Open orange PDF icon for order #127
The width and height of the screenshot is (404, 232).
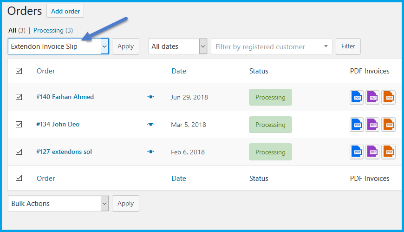pos(389,152)
